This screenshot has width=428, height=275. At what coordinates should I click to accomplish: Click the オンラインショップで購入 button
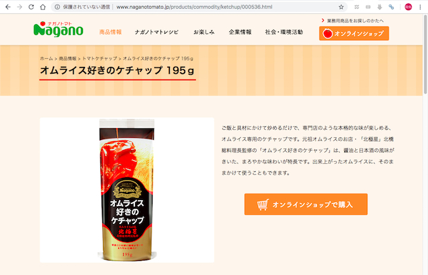tap(306, 204)
